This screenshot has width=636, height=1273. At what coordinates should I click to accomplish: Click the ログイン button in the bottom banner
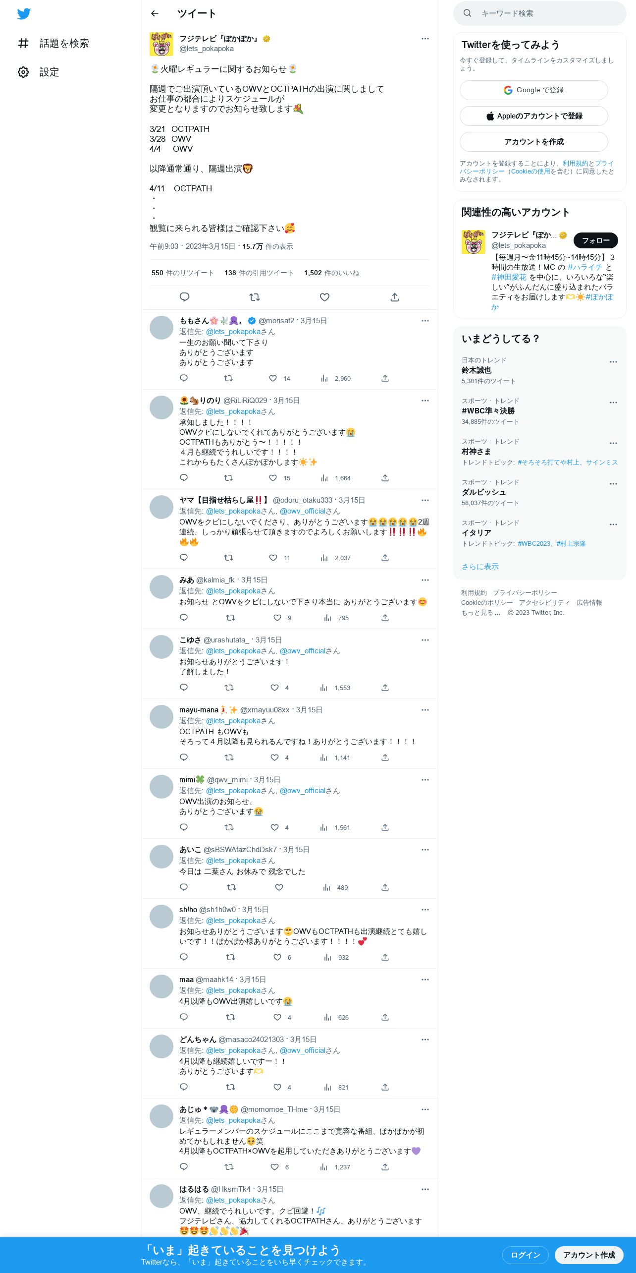click(525, 1255)
